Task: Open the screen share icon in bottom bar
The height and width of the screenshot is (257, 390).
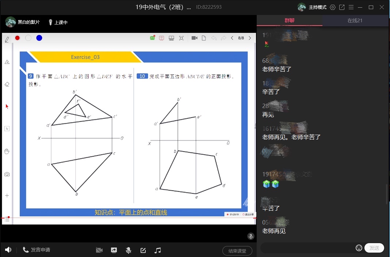Action: click(114, 250)
